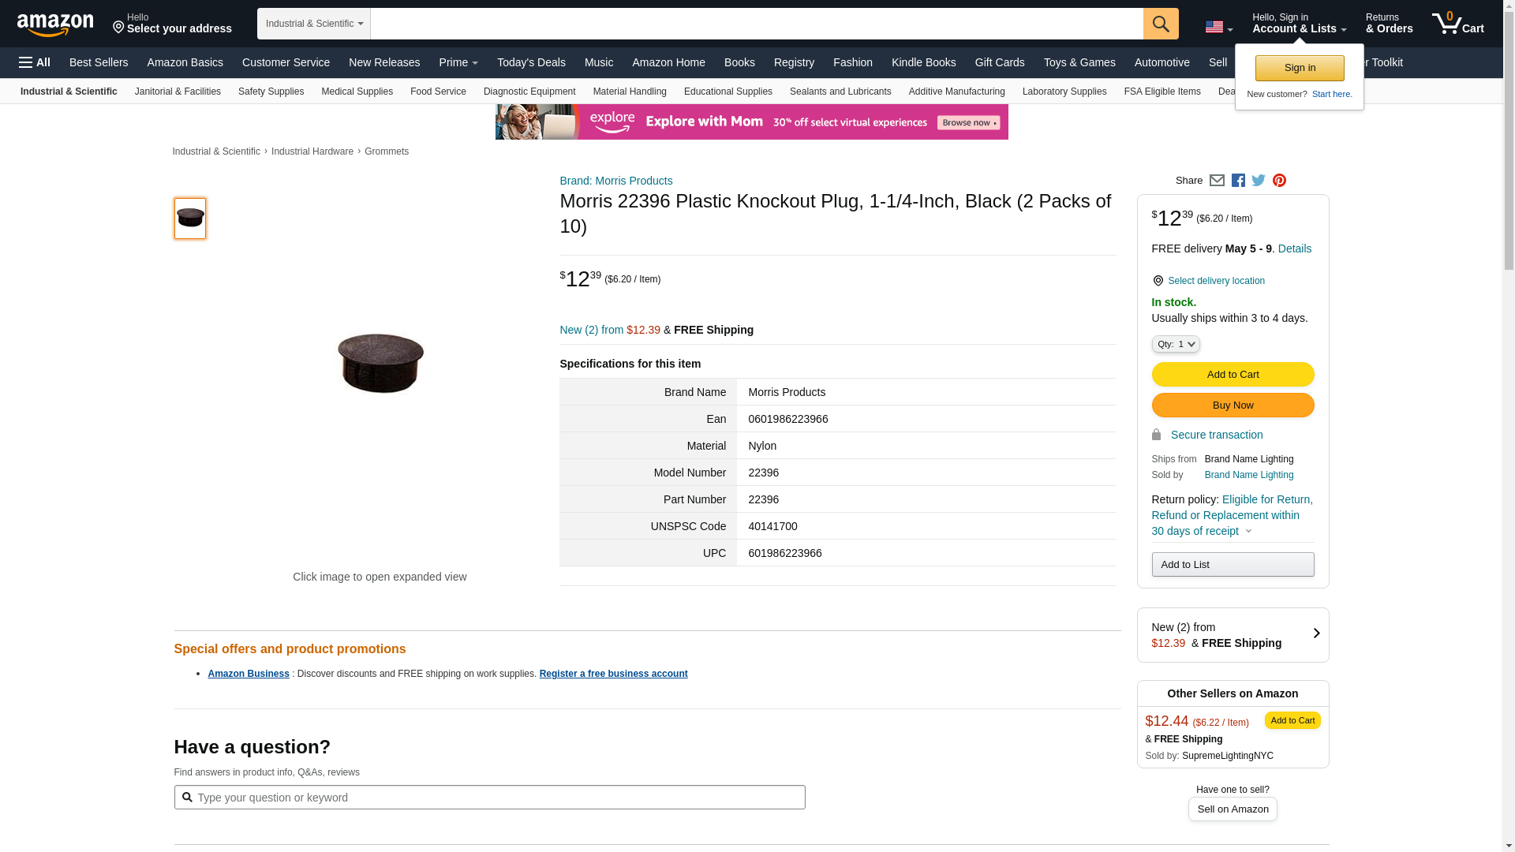The image size is (1515, 852).
Task: Click the Buy Now button
Action: (1233, 405)
